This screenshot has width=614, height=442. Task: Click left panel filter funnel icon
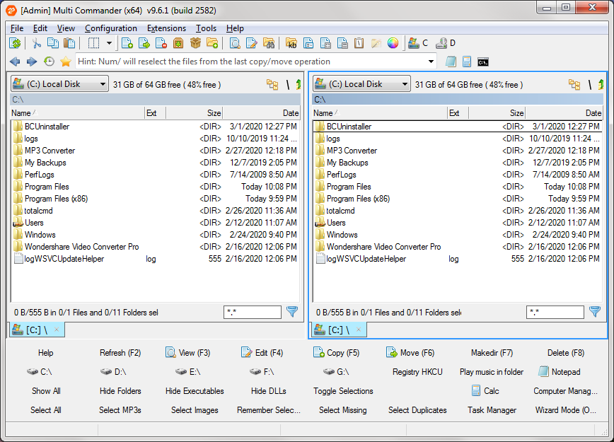point(291,312)
